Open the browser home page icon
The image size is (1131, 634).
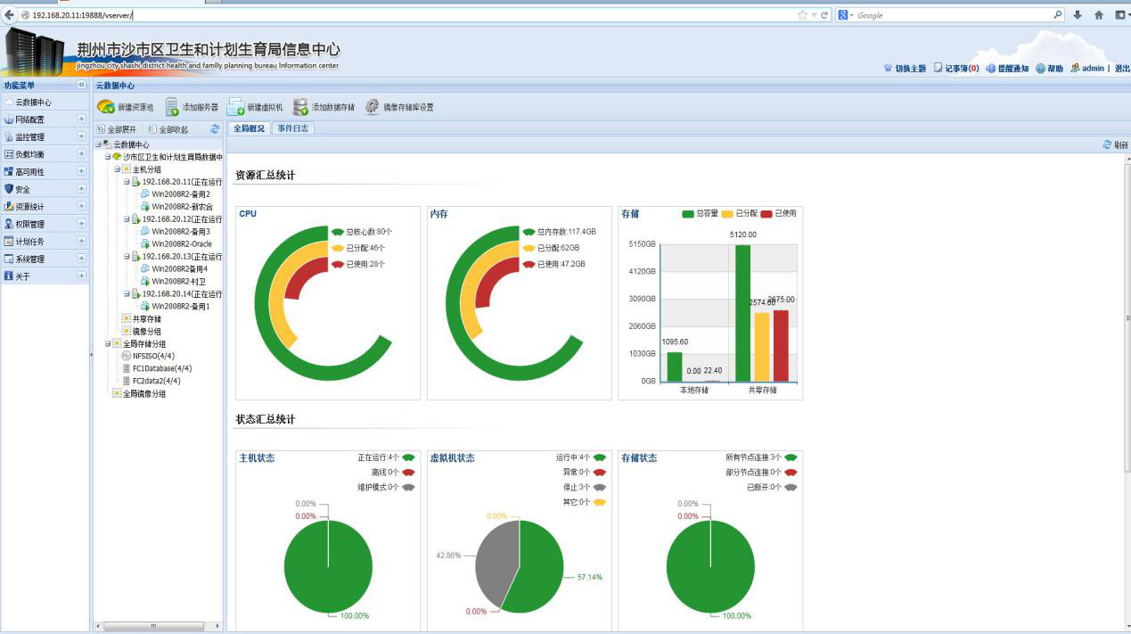click(1098, 15)
